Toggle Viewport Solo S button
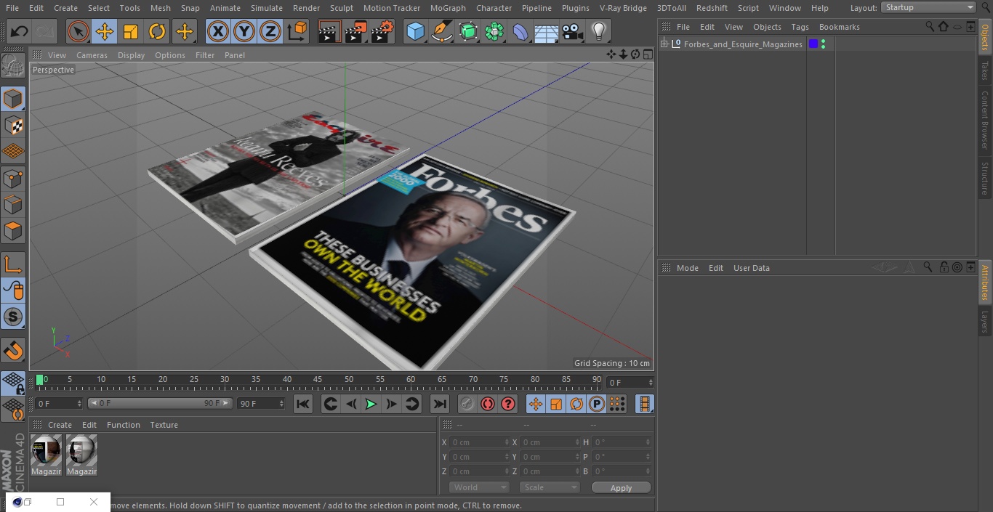This screenshot has width=993, height=512. pos(13,317)
